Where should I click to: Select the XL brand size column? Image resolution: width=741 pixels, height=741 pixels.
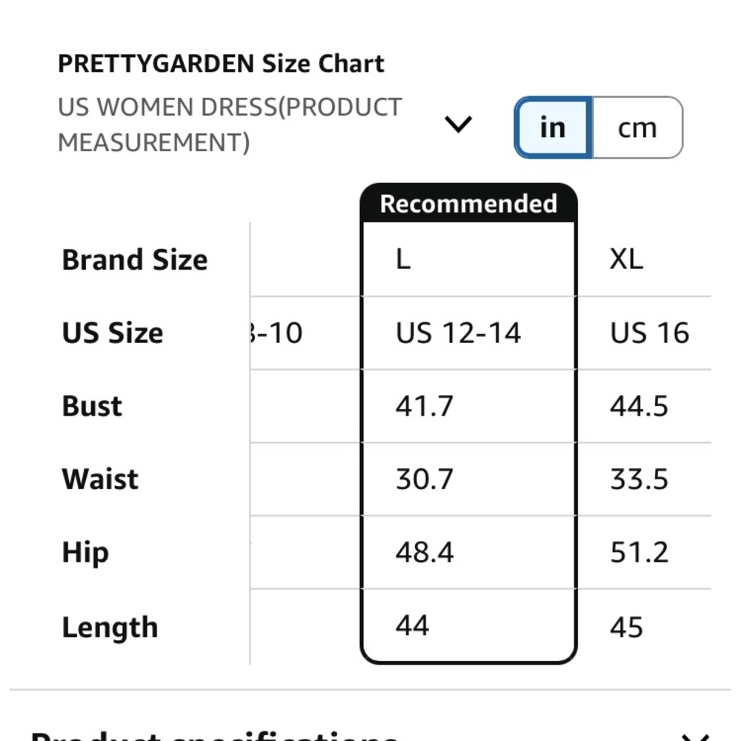626,260
